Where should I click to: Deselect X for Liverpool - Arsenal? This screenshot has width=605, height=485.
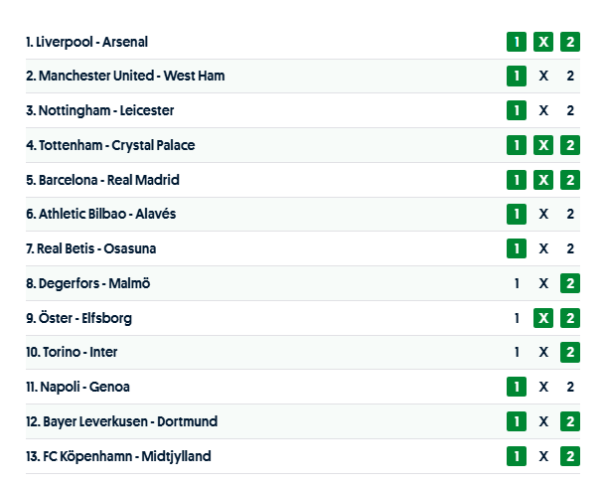[543, 42]
